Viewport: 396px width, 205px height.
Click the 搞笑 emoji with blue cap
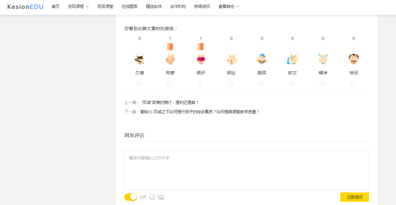(x=261, y=59)
